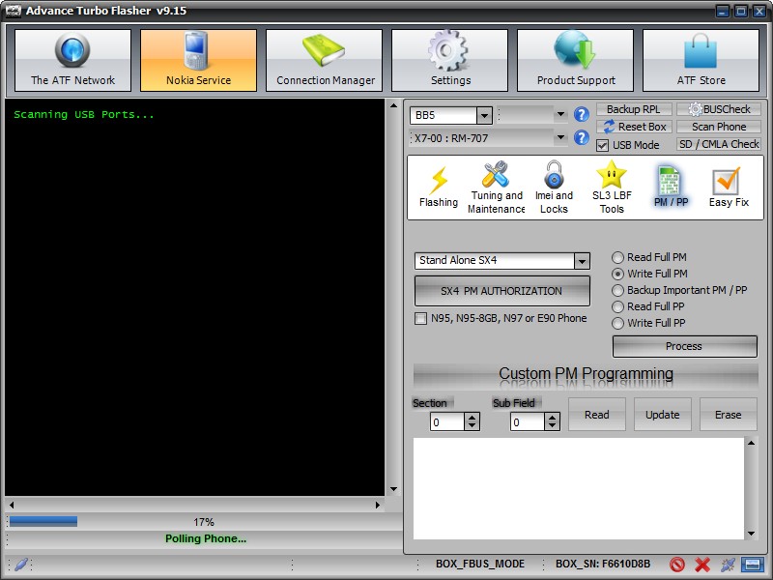
Task: Open Product Support
Action: point(575,61)
